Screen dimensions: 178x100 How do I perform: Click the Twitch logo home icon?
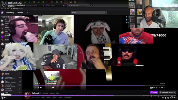pyautogui.click(x=2, y=12)
